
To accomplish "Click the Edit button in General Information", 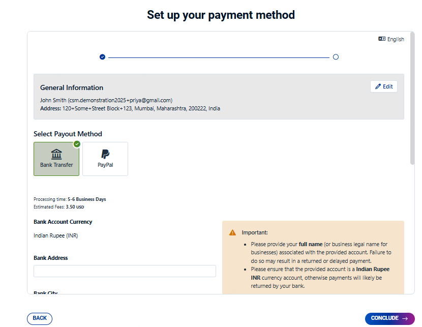I will (384, 86).
